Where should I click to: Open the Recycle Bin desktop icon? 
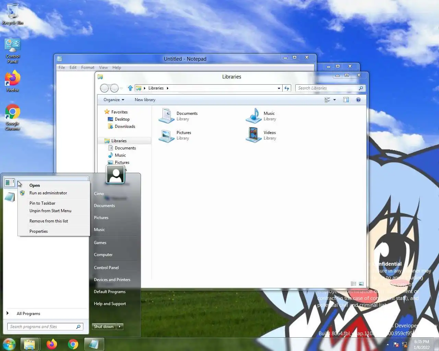click(x=13, y=14)
